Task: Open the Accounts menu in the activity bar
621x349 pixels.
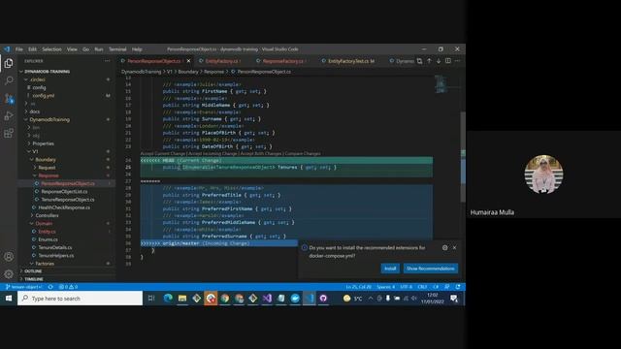Action: (x=9, y=256)
